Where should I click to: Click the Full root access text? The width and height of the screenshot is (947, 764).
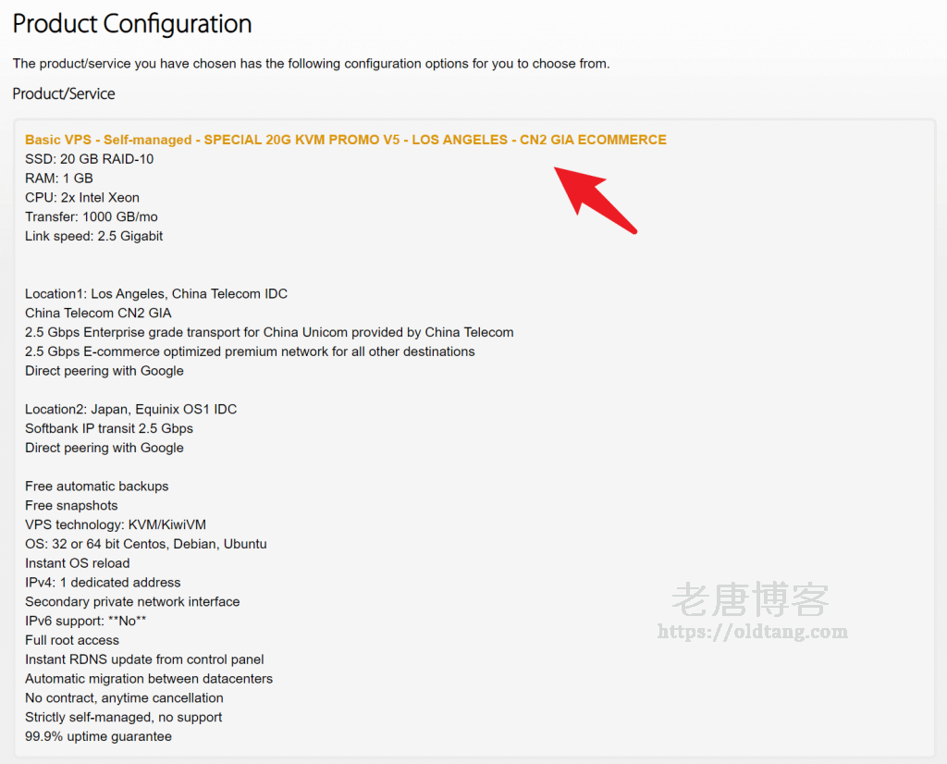(x=72, y=640)
